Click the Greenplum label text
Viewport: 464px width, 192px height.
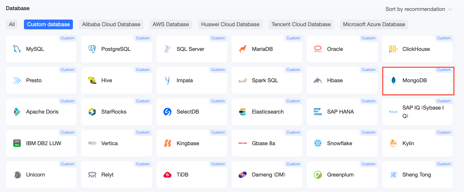[340, 175]
